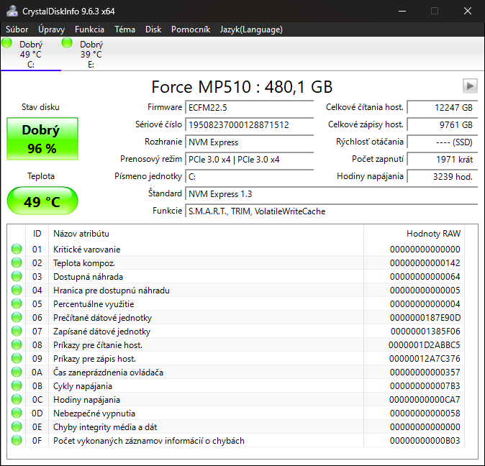Click the Hodnoty RAW column header

414,234
